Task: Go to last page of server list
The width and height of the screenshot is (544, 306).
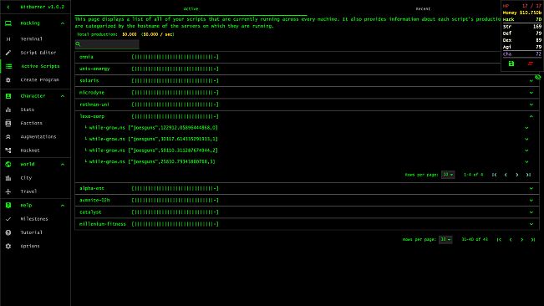Action: click(533, 240)
